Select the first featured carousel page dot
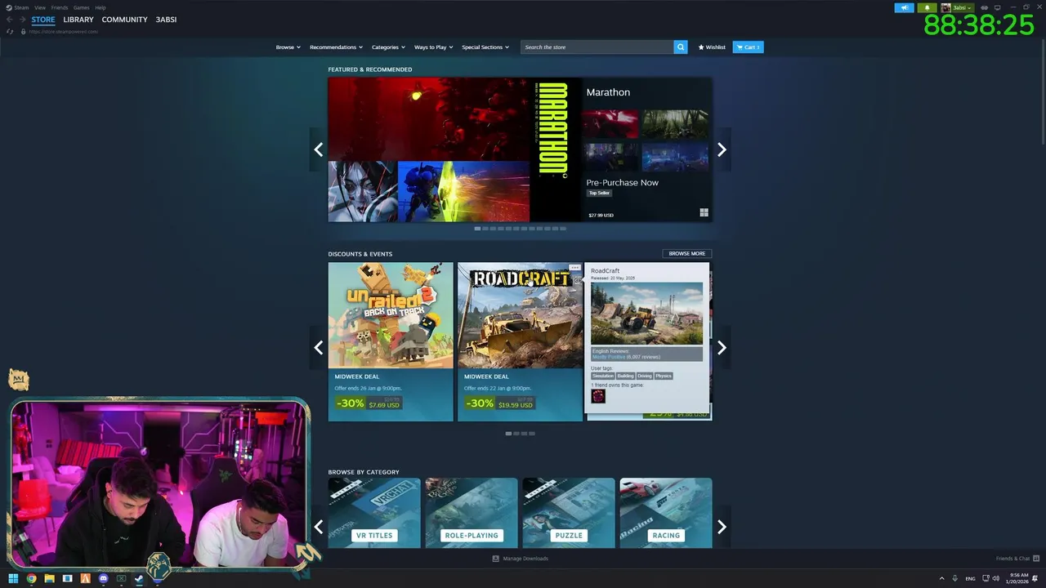Screen dimensions: 1046x588 [477, 229]
